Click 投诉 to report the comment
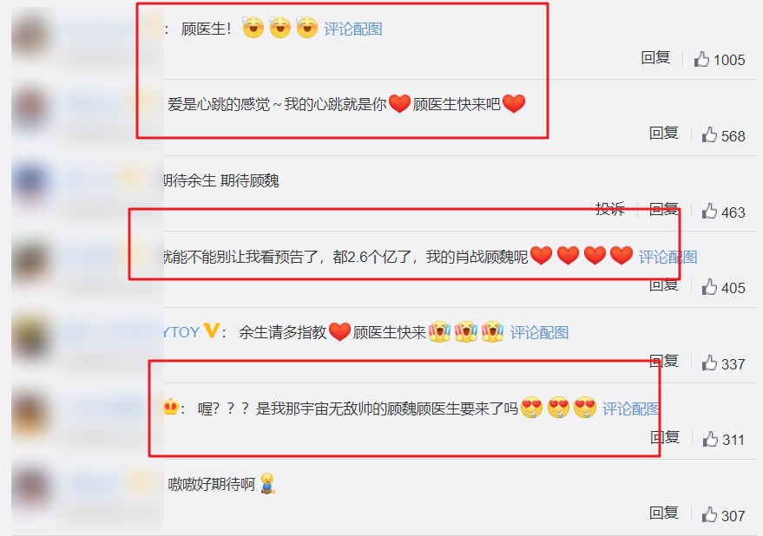763x536 pixels. click(610, 209)
